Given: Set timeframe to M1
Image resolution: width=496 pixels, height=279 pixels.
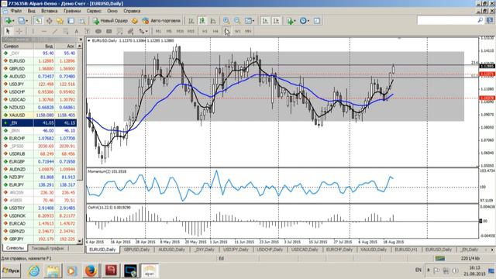Looking at the screenshot, I should [x=158, y=31].
